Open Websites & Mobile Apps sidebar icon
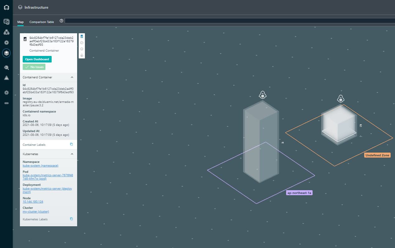Image resolution: width=395 pixels, height=248 pixels. tap(7, 21)
